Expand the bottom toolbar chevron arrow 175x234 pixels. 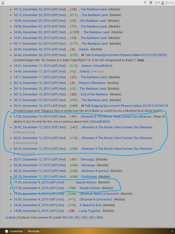pos(172,231)
